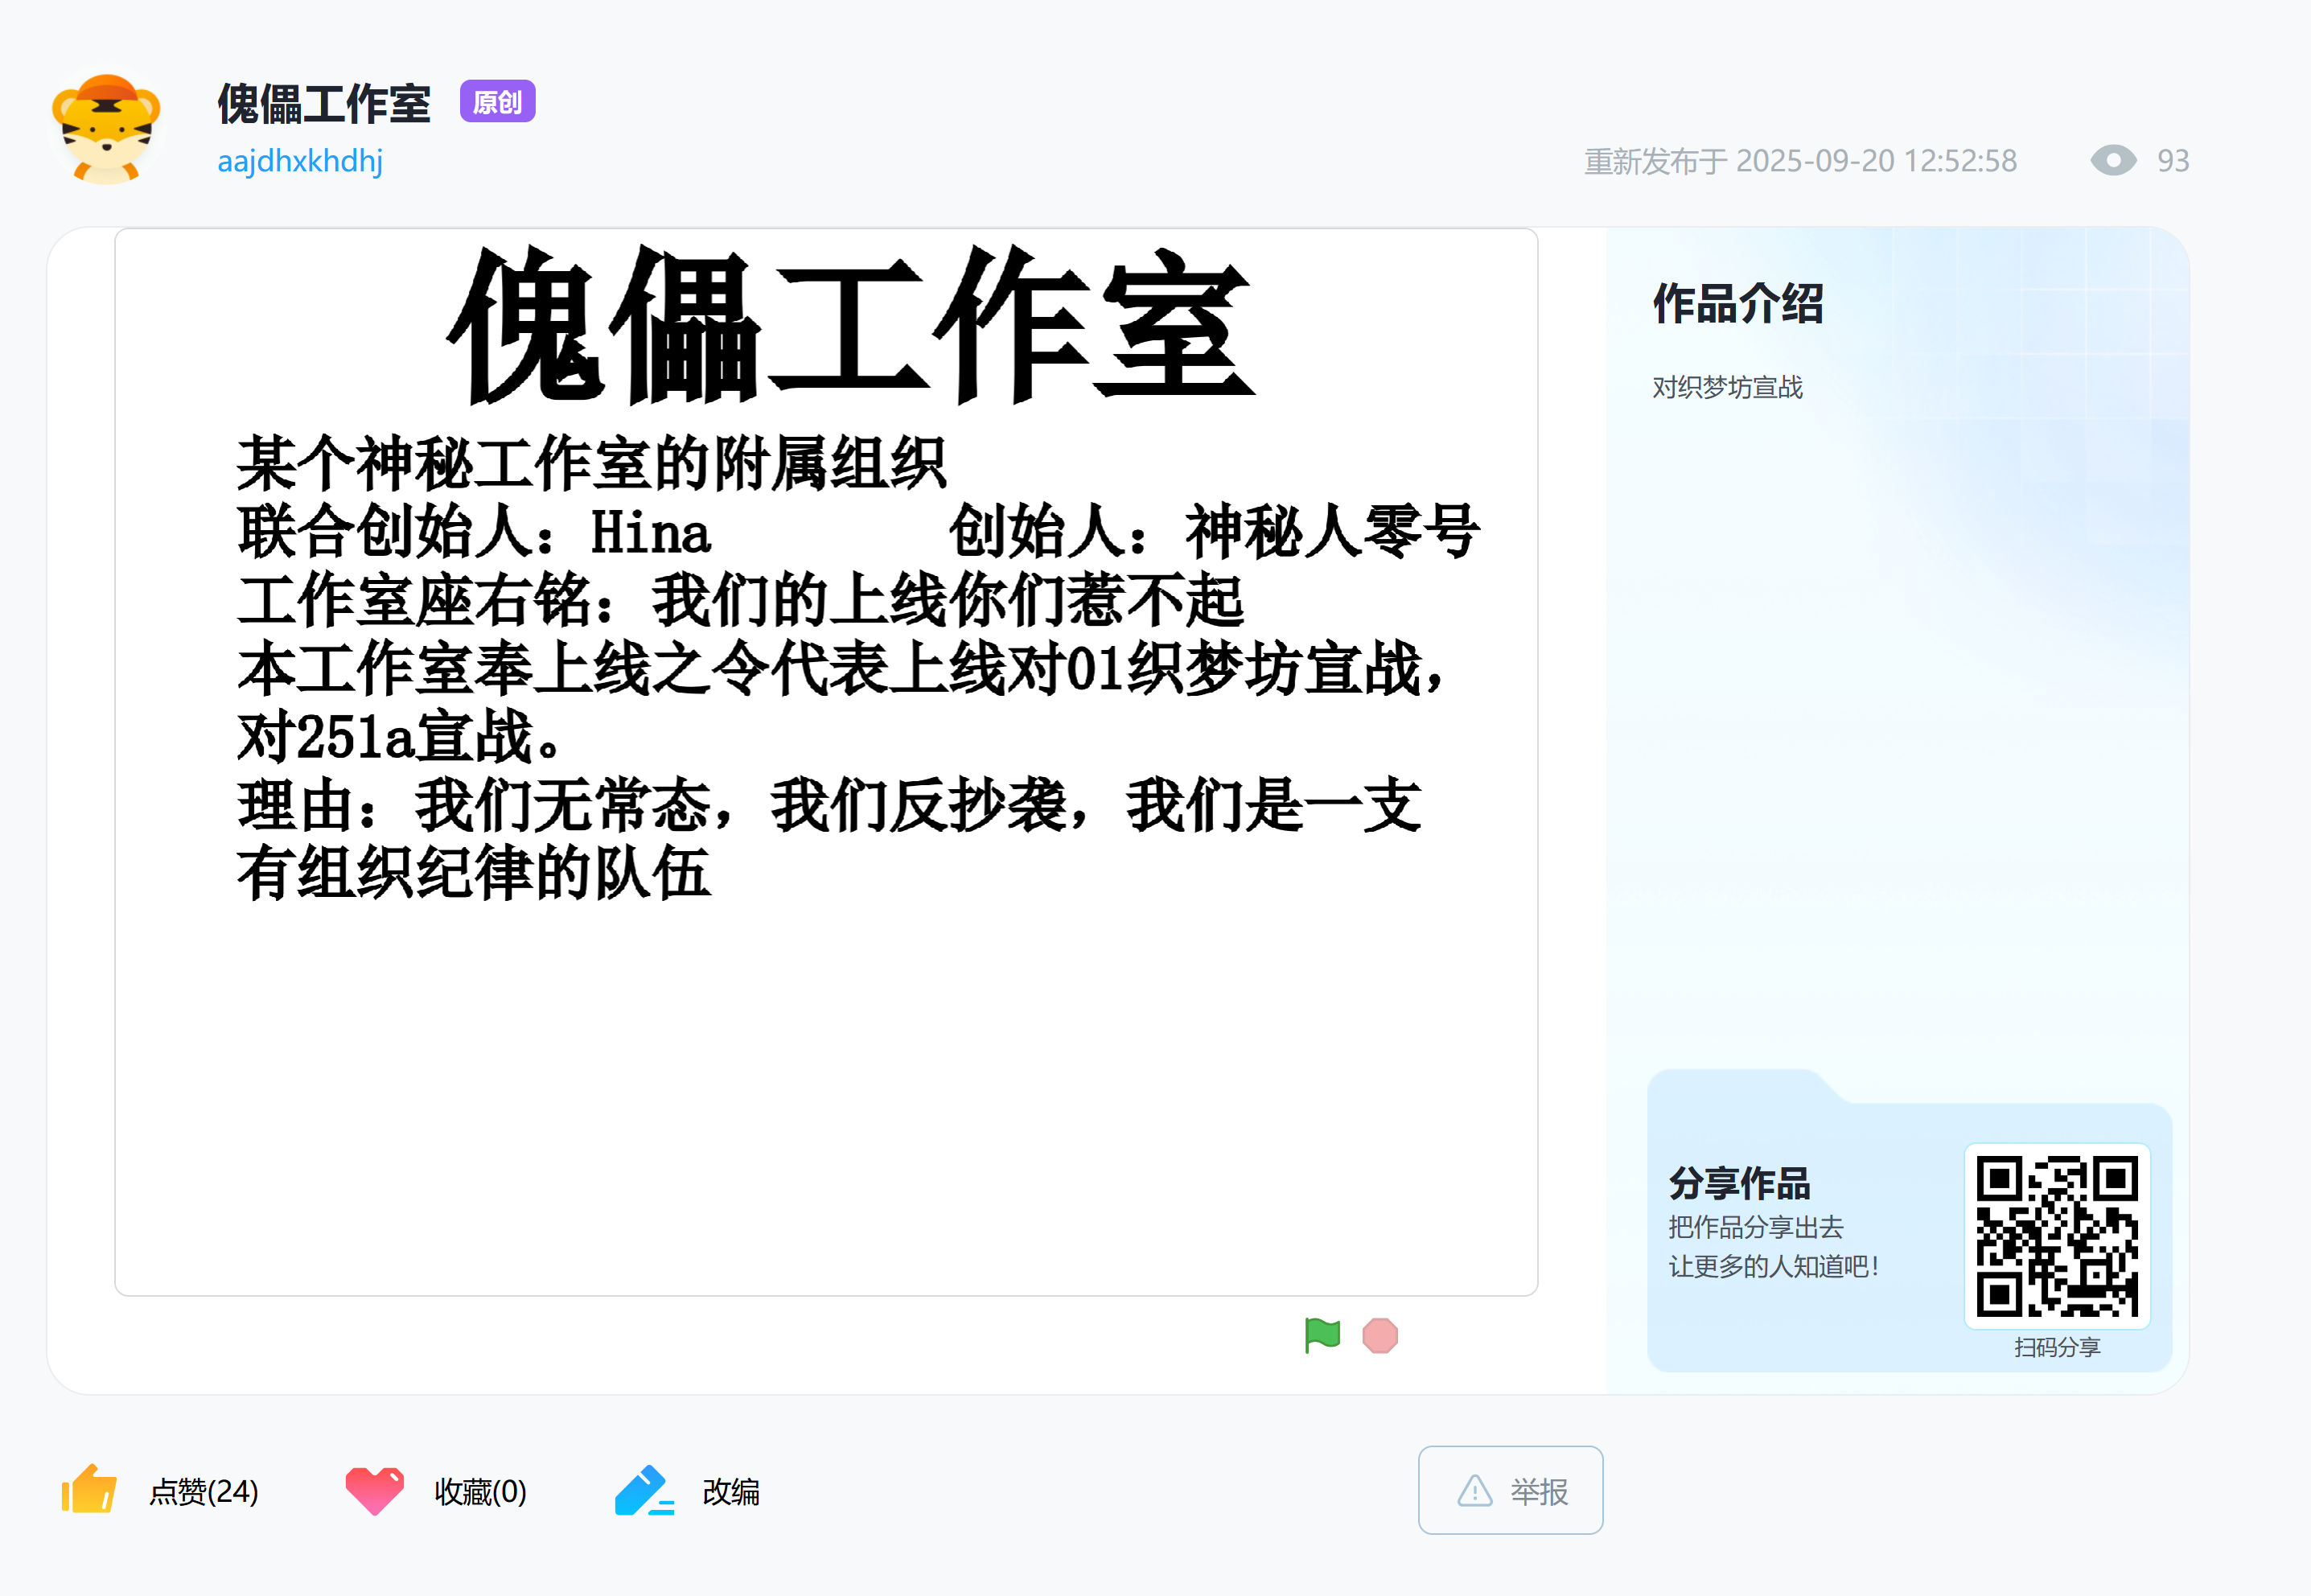The height and width of the screenshot is (1596, 2311).
Task: Click the warning triangle in the report button
Action: pyautogui.click(x=1475, y=1490)
